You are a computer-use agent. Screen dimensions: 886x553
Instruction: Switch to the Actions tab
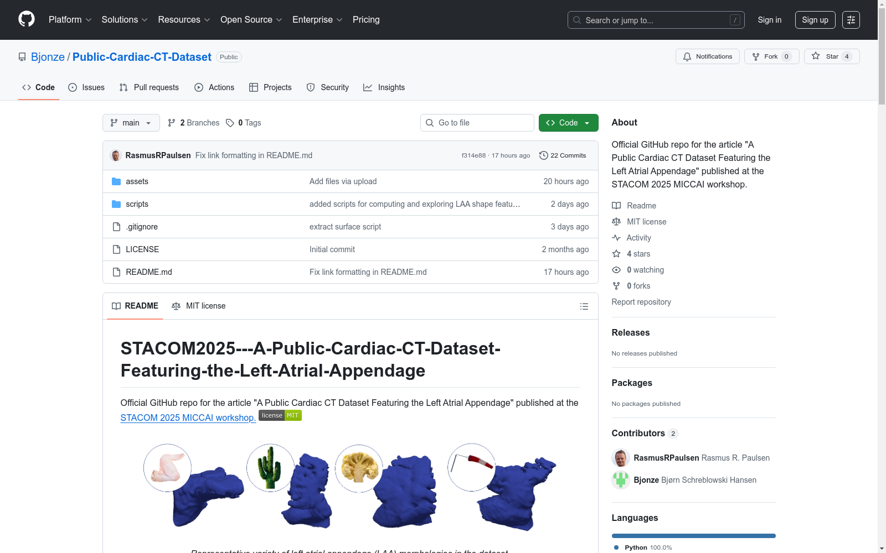(x=214, y=87)
